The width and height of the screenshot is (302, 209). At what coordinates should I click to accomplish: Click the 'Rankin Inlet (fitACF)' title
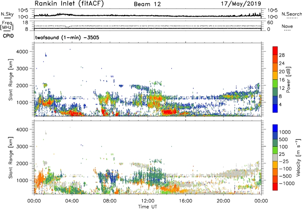[x=69, y=4]
